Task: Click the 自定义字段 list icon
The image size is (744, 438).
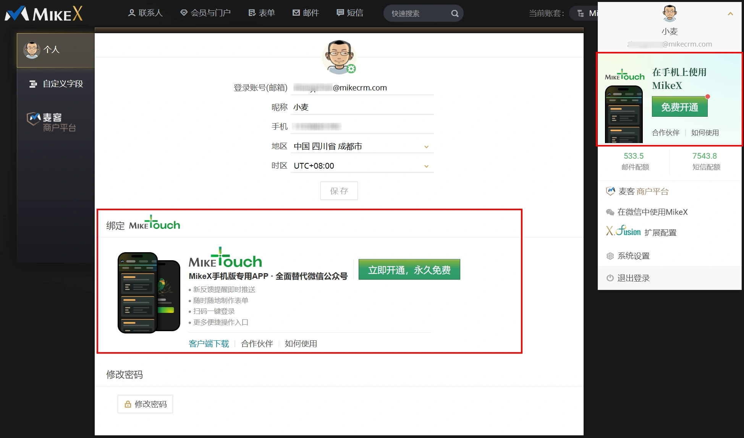Action: point(33,84)
